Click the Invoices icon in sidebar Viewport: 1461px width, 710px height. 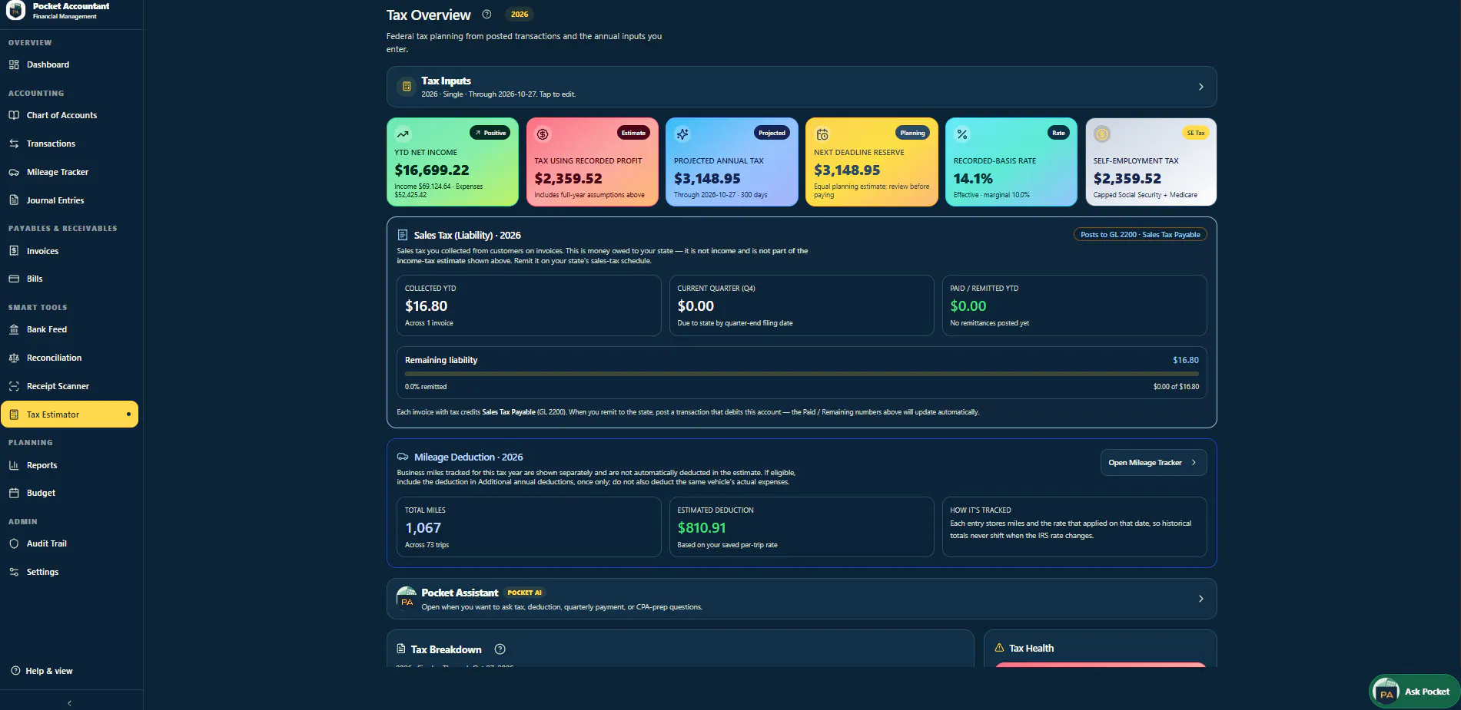tap(14, 251)
